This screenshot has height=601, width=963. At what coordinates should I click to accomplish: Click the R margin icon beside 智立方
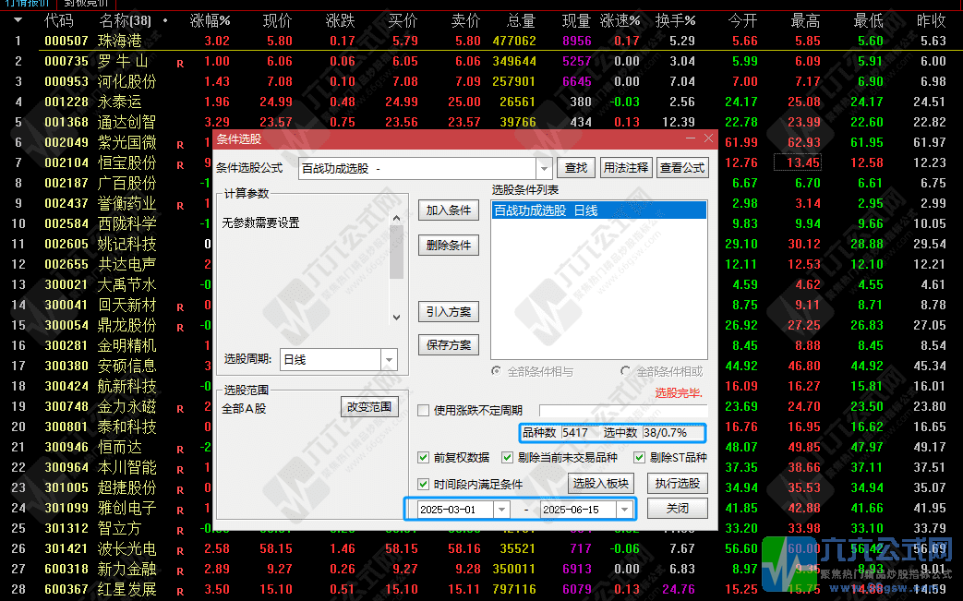180,527
